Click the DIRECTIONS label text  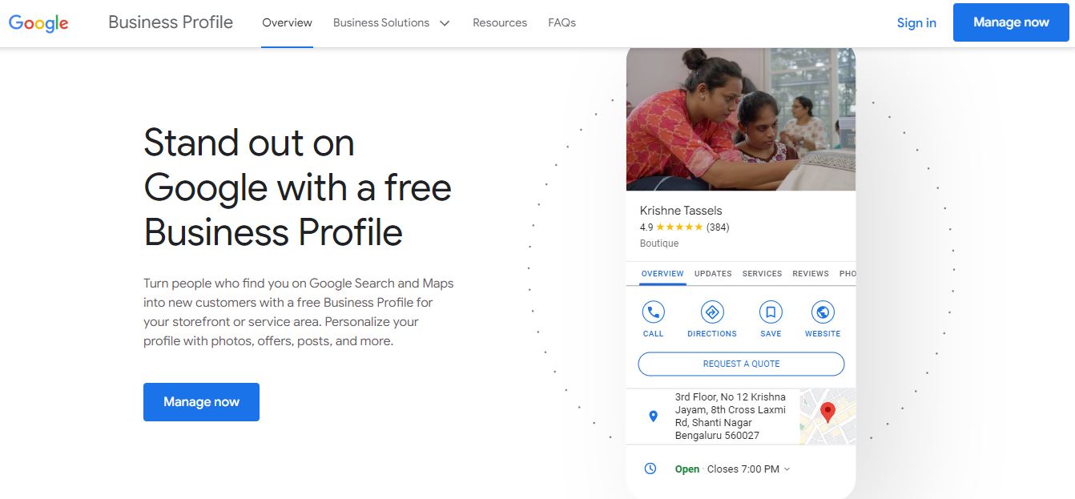(712, 334)
